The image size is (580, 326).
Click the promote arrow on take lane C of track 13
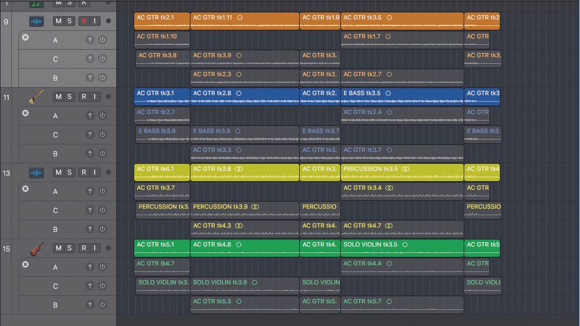91,210
